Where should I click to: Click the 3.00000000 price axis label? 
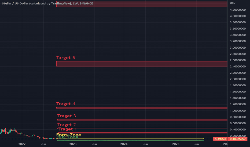(238, 48)
